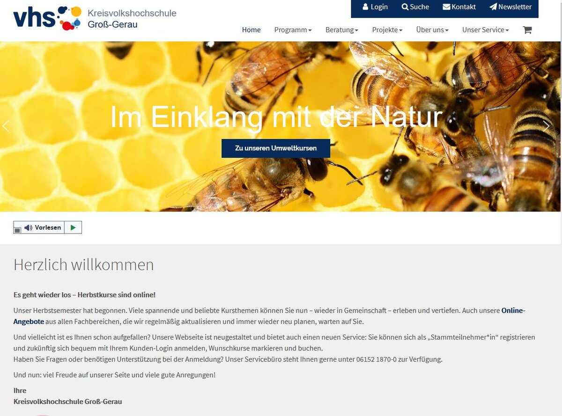Image resolution: width=562 pixels, height=416 pixels.
Task: Click the Newsletter paper plane icon
Action: 493,7
